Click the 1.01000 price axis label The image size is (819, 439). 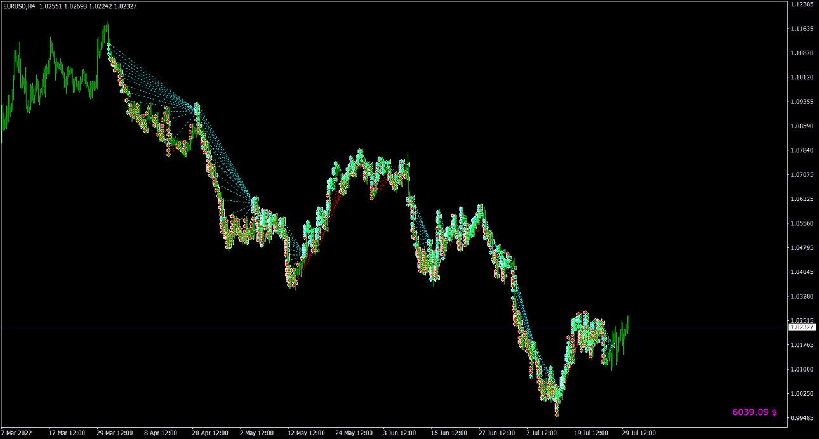tap(802, 369)
